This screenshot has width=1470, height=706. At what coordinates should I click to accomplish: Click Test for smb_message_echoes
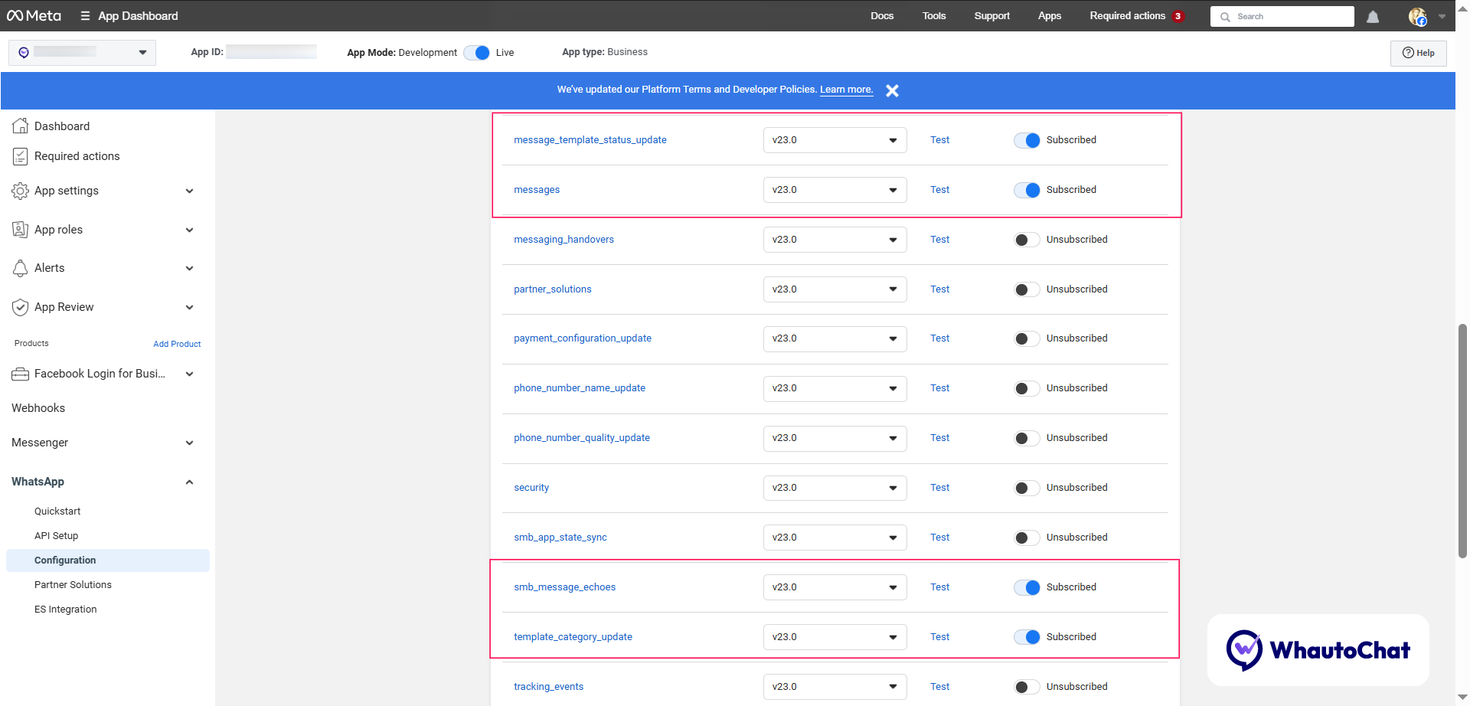[939, 587]
